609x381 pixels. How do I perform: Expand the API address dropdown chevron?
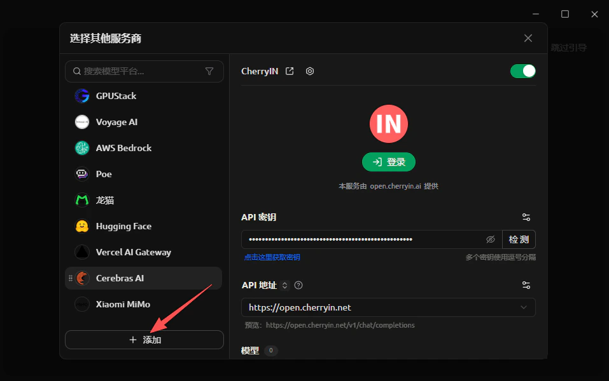tap(524, 307)
